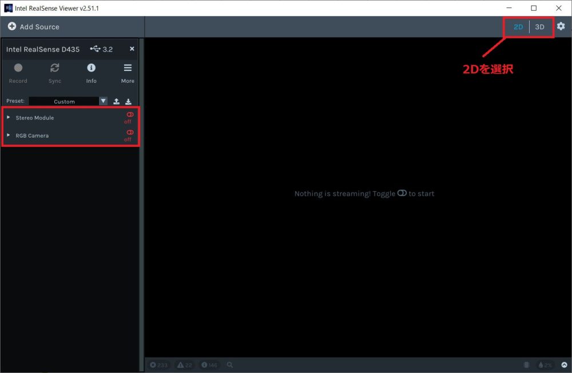
Task: Click the Record button icon
Action: pyautogui.click(x=18, y=68)
